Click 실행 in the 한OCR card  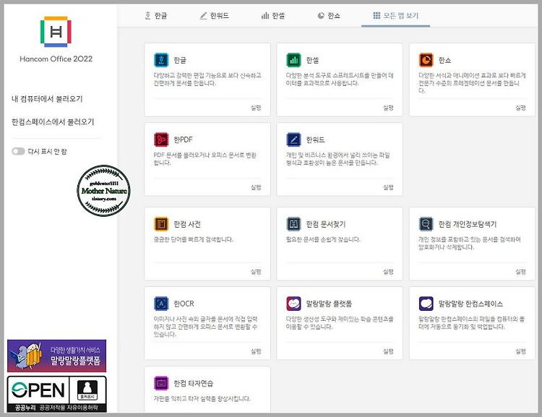[256, 351]
